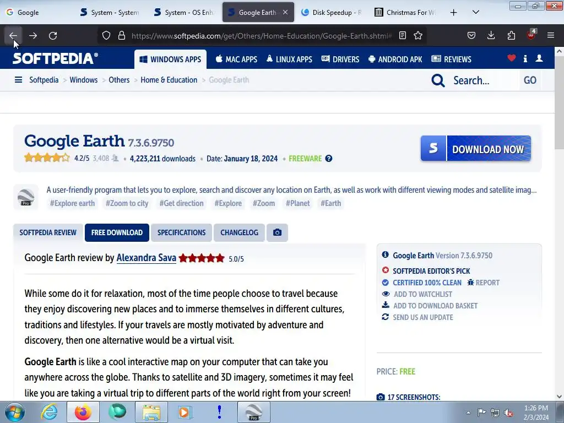Click the DOWNLOAD NOW button
The width and height of the screenshot is (564, 423).
coord(475,148)
